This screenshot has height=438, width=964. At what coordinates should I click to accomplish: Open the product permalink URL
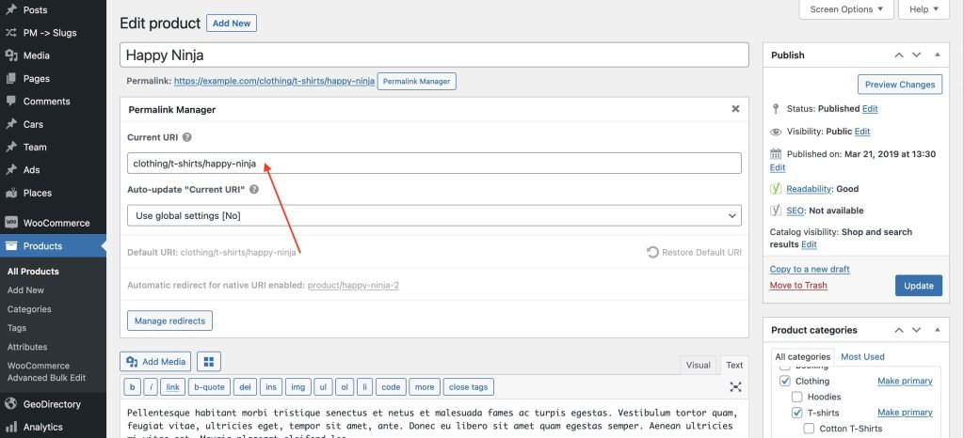(x=274, y=81)
